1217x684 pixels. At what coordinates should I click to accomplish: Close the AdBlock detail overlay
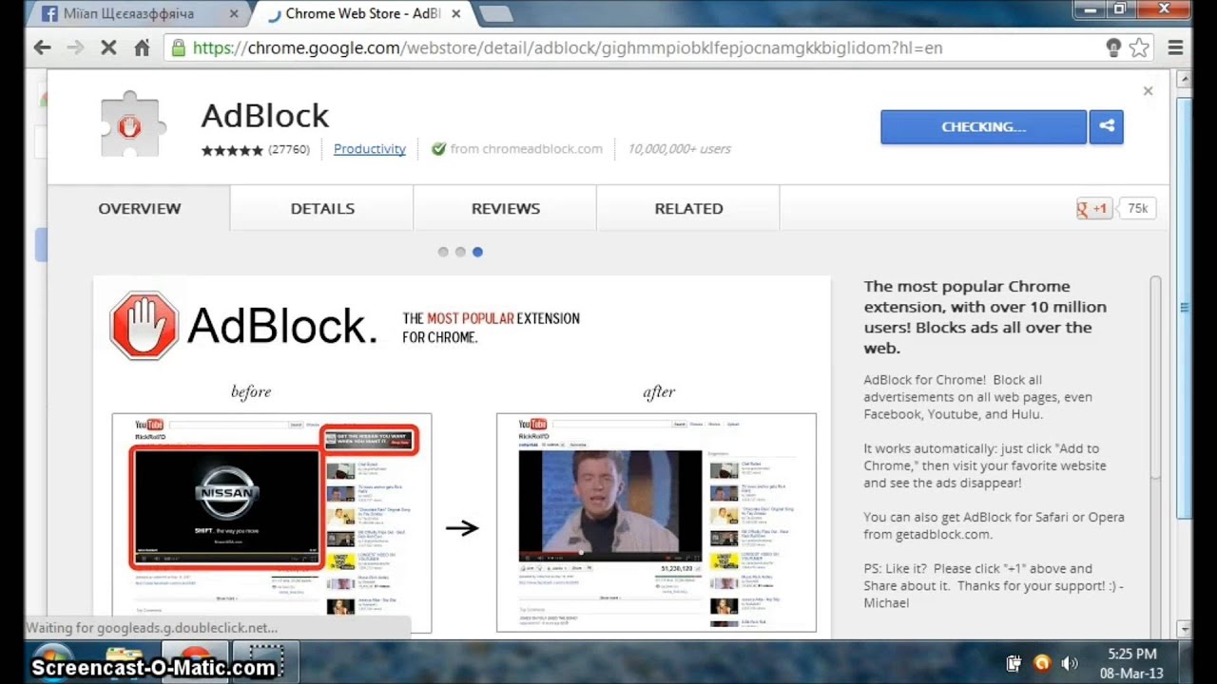coord(1148,91)
